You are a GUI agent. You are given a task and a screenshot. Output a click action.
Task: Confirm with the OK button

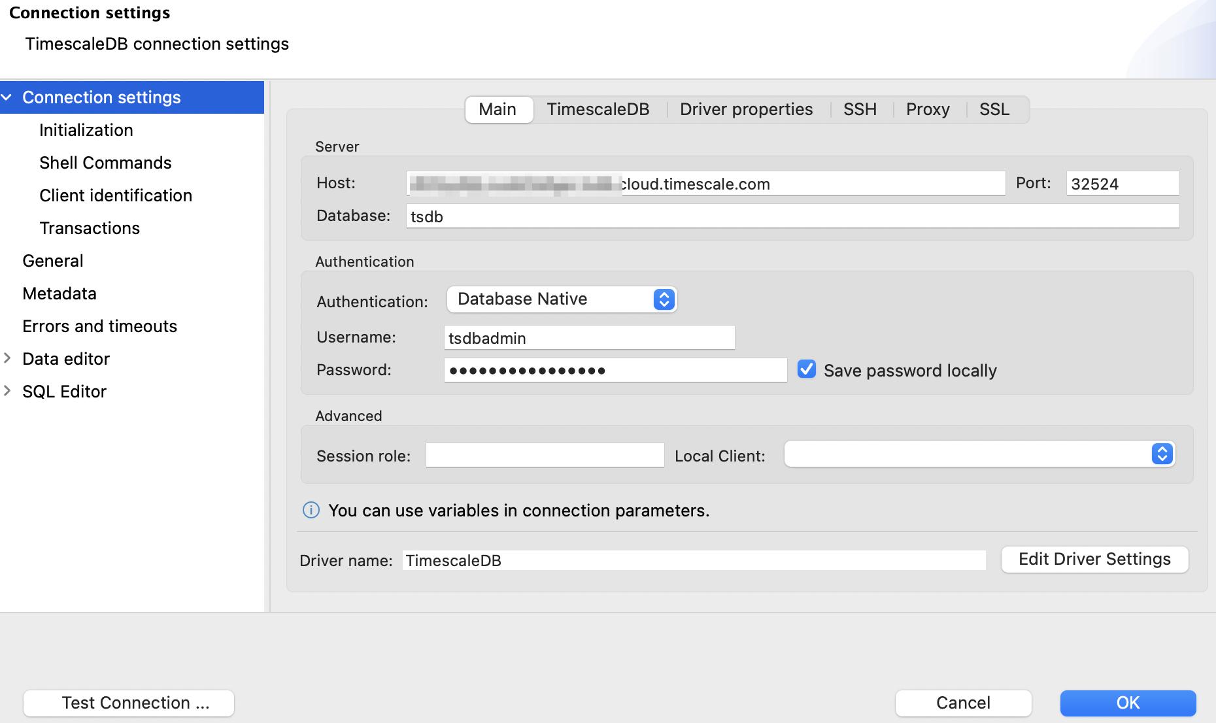point(1128,703)
